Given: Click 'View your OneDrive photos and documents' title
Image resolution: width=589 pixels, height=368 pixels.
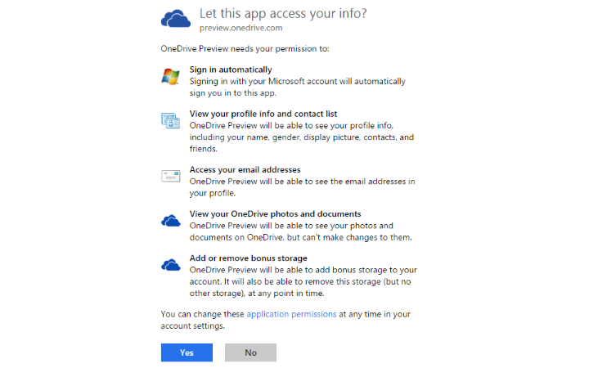Looking at the screenshot, I should coord(275,214).
